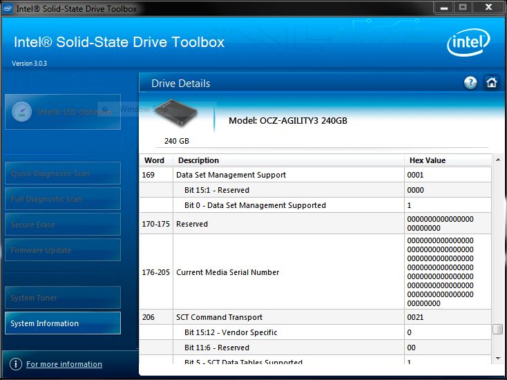Image resolution: width=507 pixels, height=380 pixels.
Task: Select the Reserved row for words 170-175
Action: [315, 223]
